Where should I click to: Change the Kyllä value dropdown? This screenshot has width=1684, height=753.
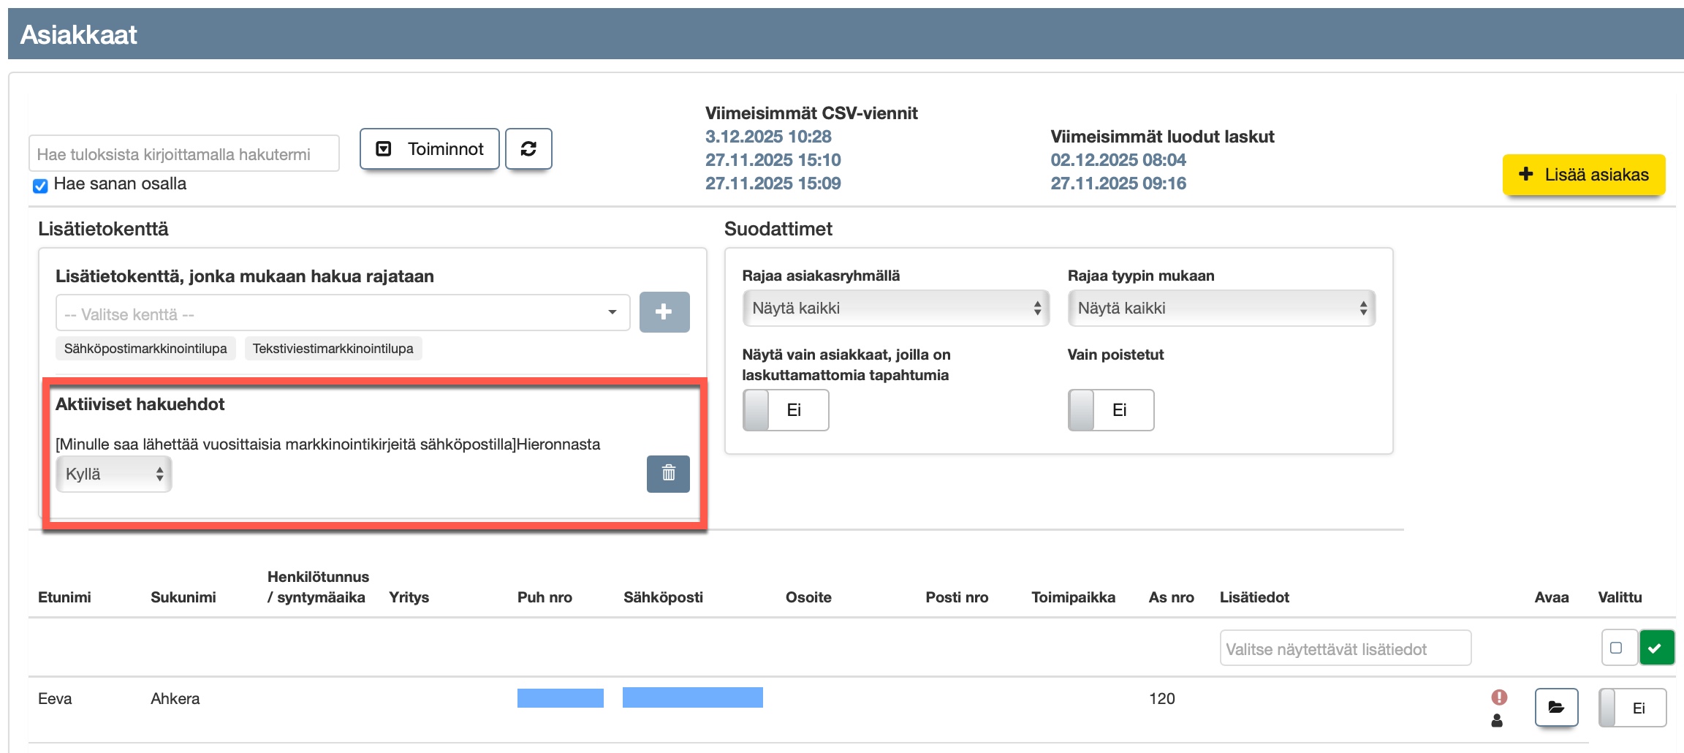tap(114, 474)
